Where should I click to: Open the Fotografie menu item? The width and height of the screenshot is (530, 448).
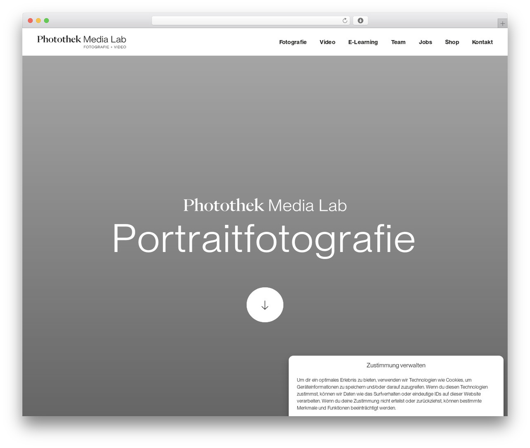coord(293,42)
